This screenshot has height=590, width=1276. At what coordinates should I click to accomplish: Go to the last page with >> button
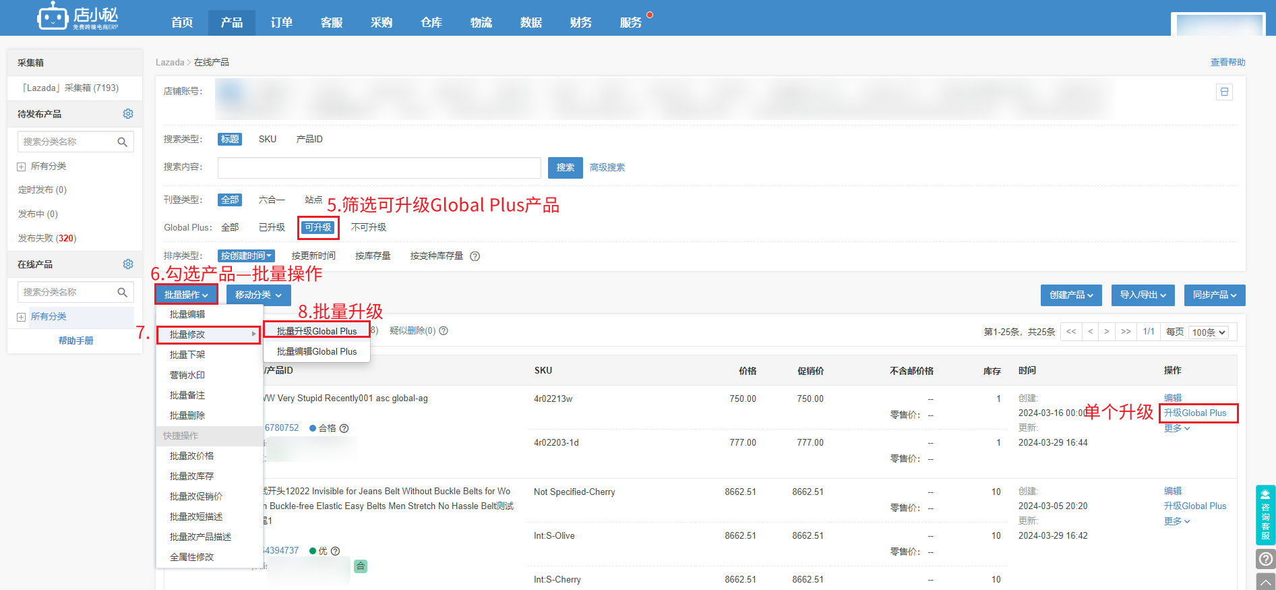[x=1126, y=332]
